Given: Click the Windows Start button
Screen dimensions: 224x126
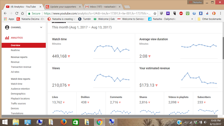Looking at the screenshot, I should pyautogui.click(x=5, y=122).
